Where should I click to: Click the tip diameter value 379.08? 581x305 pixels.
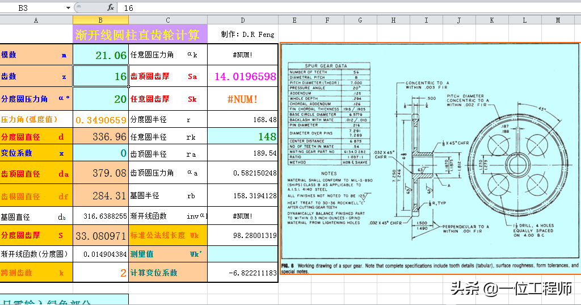click(x=100, y=173)
